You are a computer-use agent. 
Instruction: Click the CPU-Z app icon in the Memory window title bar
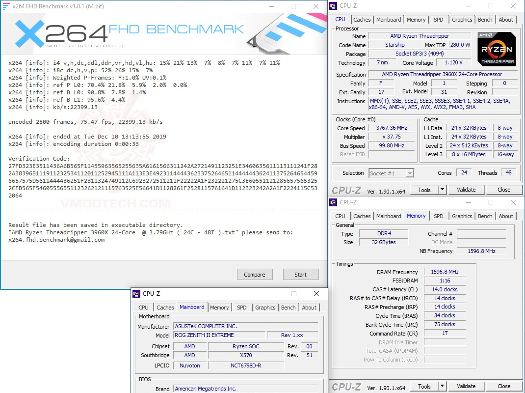point(333,202)
